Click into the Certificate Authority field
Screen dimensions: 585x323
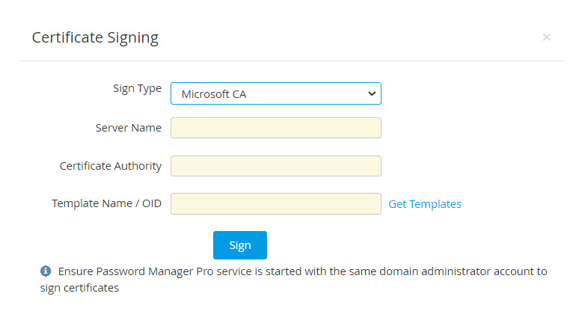click(275, 166)
